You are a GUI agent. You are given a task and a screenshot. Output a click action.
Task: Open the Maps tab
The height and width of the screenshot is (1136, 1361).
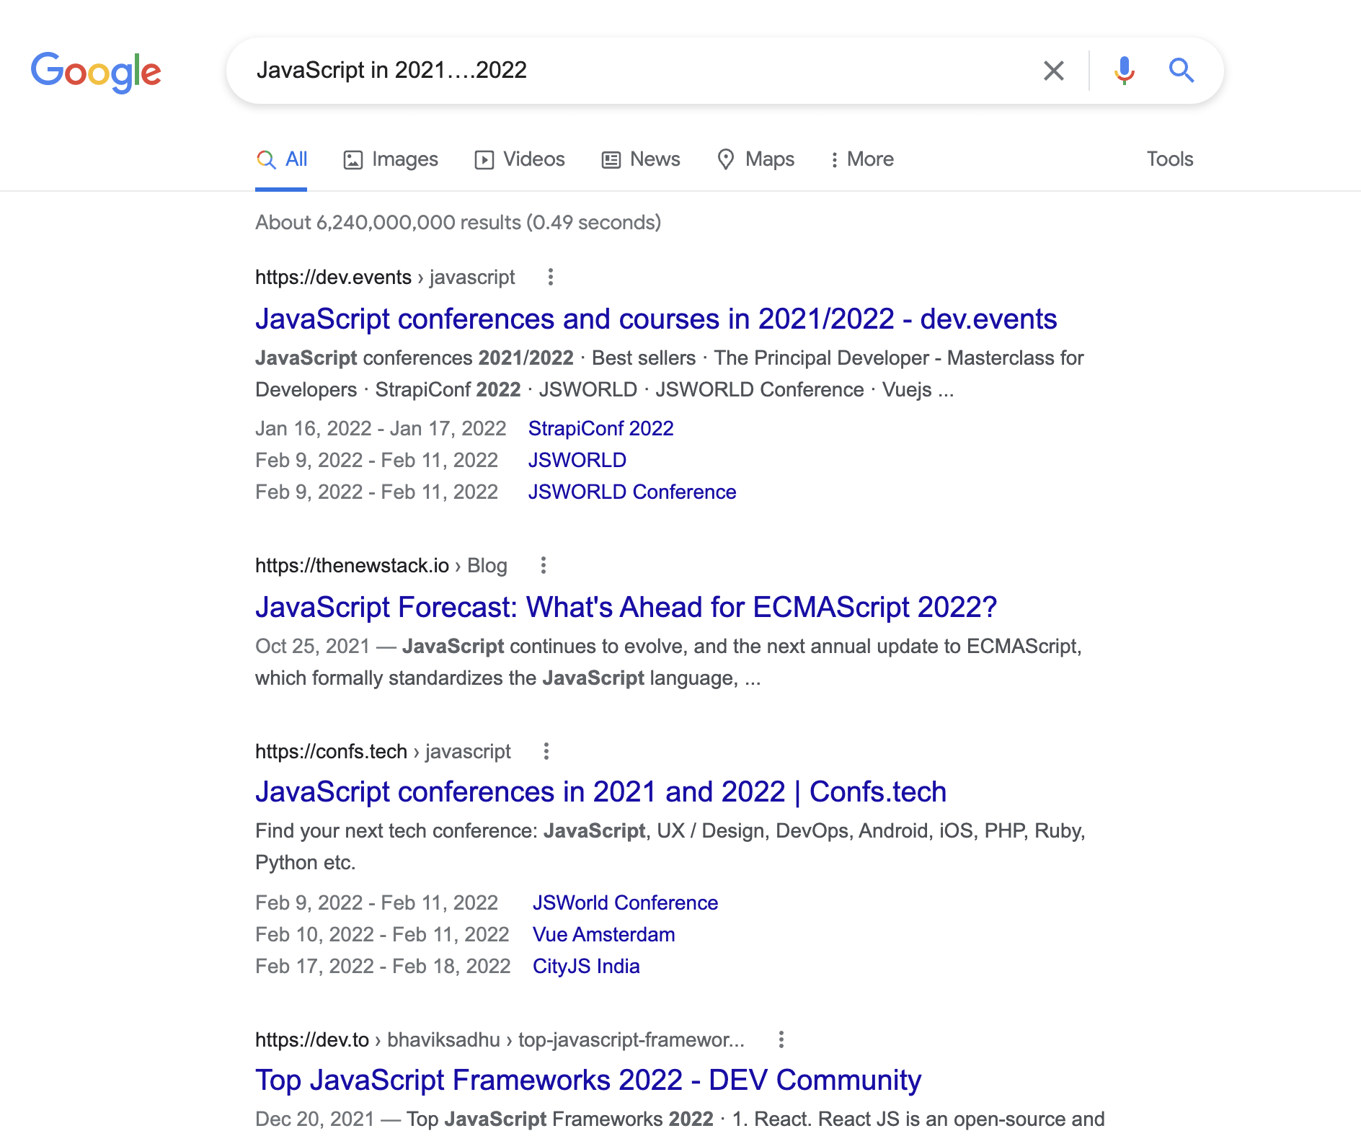click(x=755, y=159)
